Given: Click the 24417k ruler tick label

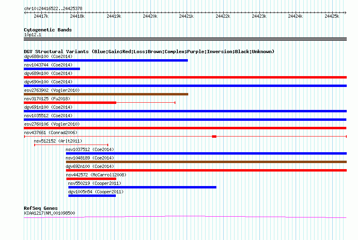Looking at the screenshot, I should 41,16.
